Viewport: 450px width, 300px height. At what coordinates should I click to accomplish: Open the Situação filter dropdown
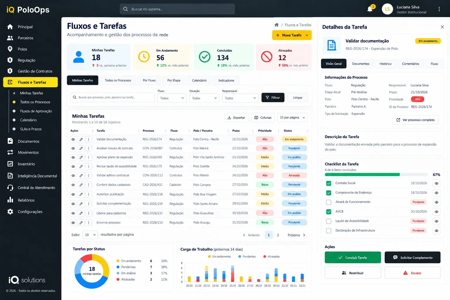204,98
